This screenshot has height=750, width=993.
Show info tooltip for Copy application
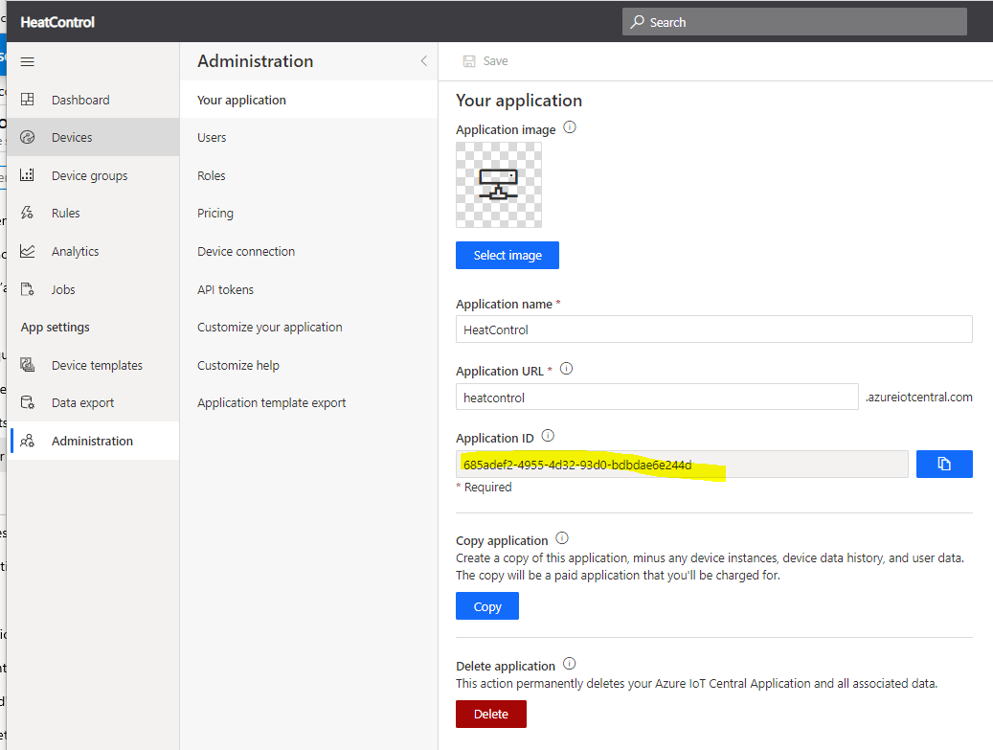pos(562,538)
